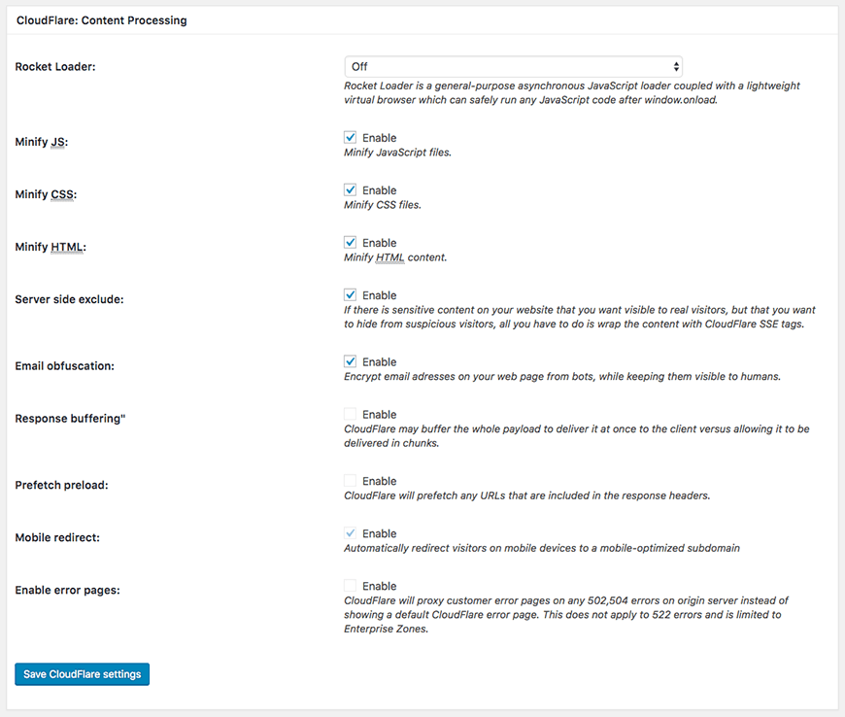Uncheck the Minify JS checkbox

[x=351, y=138]
